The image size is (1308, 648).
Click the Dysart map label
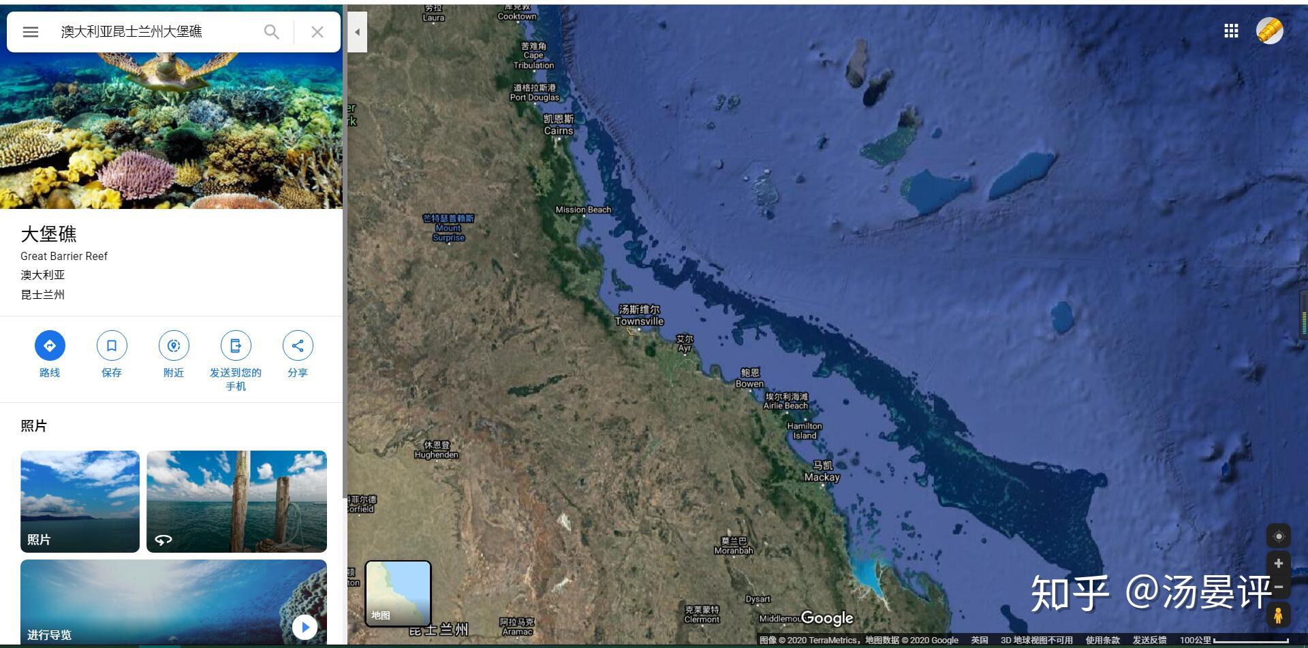point(758,599)
